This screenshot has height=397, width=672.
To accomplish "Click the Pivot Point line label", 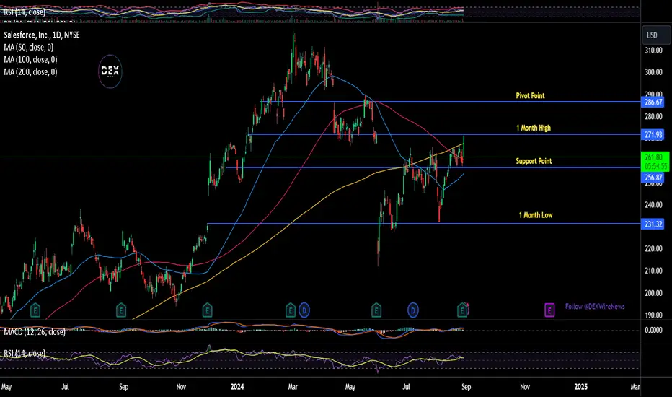I will [x=530, y=96].
